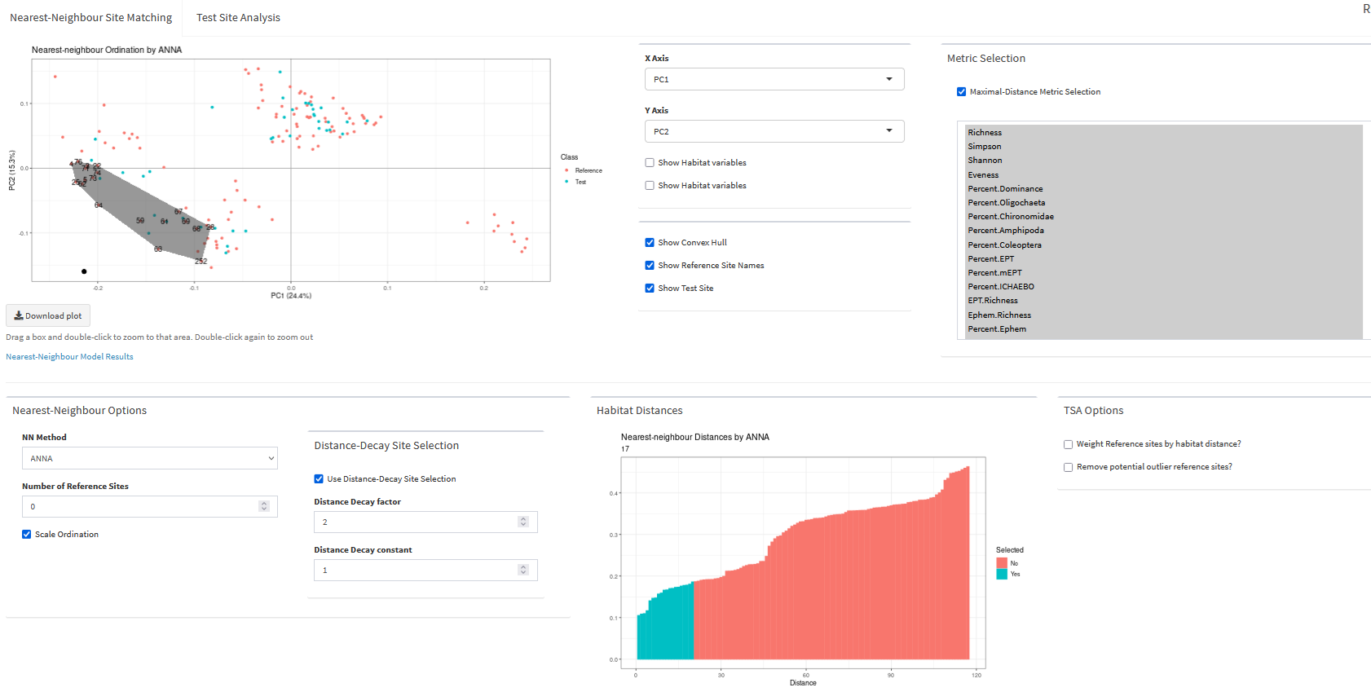Uncheck Show Reference Site Names
The height and width of the screenshot is (692, 1371).
[x=650, y=266]
